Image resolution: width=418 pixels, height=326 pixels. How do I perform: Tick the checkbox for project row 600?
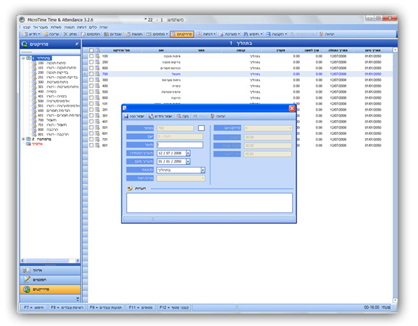[91, 68]
